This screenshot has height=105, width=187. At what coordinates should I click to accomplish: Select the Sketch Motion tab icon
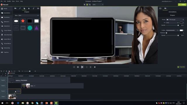click(33, 8)
